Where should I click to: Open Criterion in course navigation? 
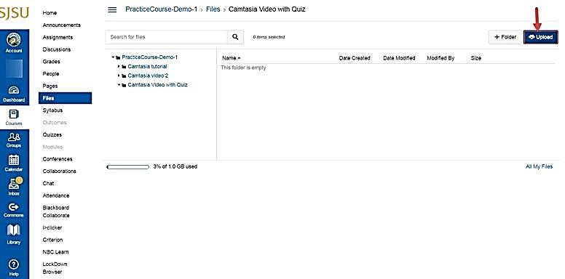point(52,240)
